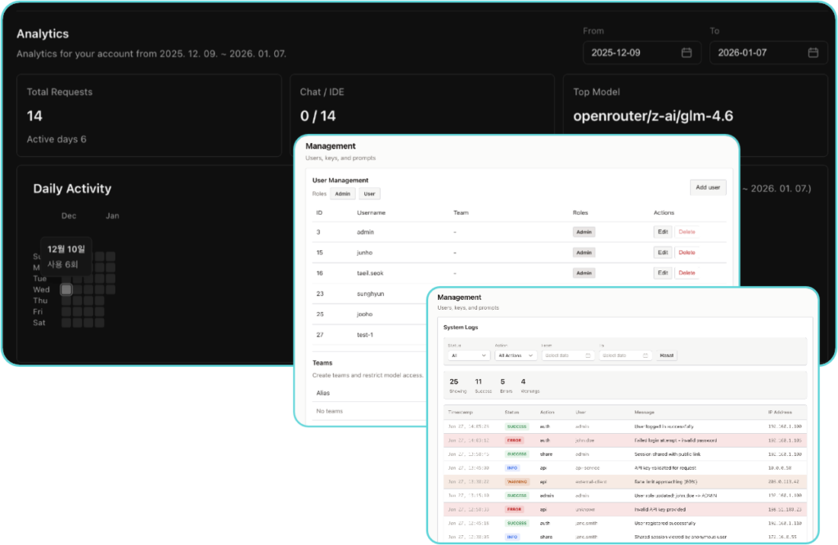Select the highlighted Wednesday cell in Daily Activity
This screenshot has height=545, width=838.
pos(66,289)
